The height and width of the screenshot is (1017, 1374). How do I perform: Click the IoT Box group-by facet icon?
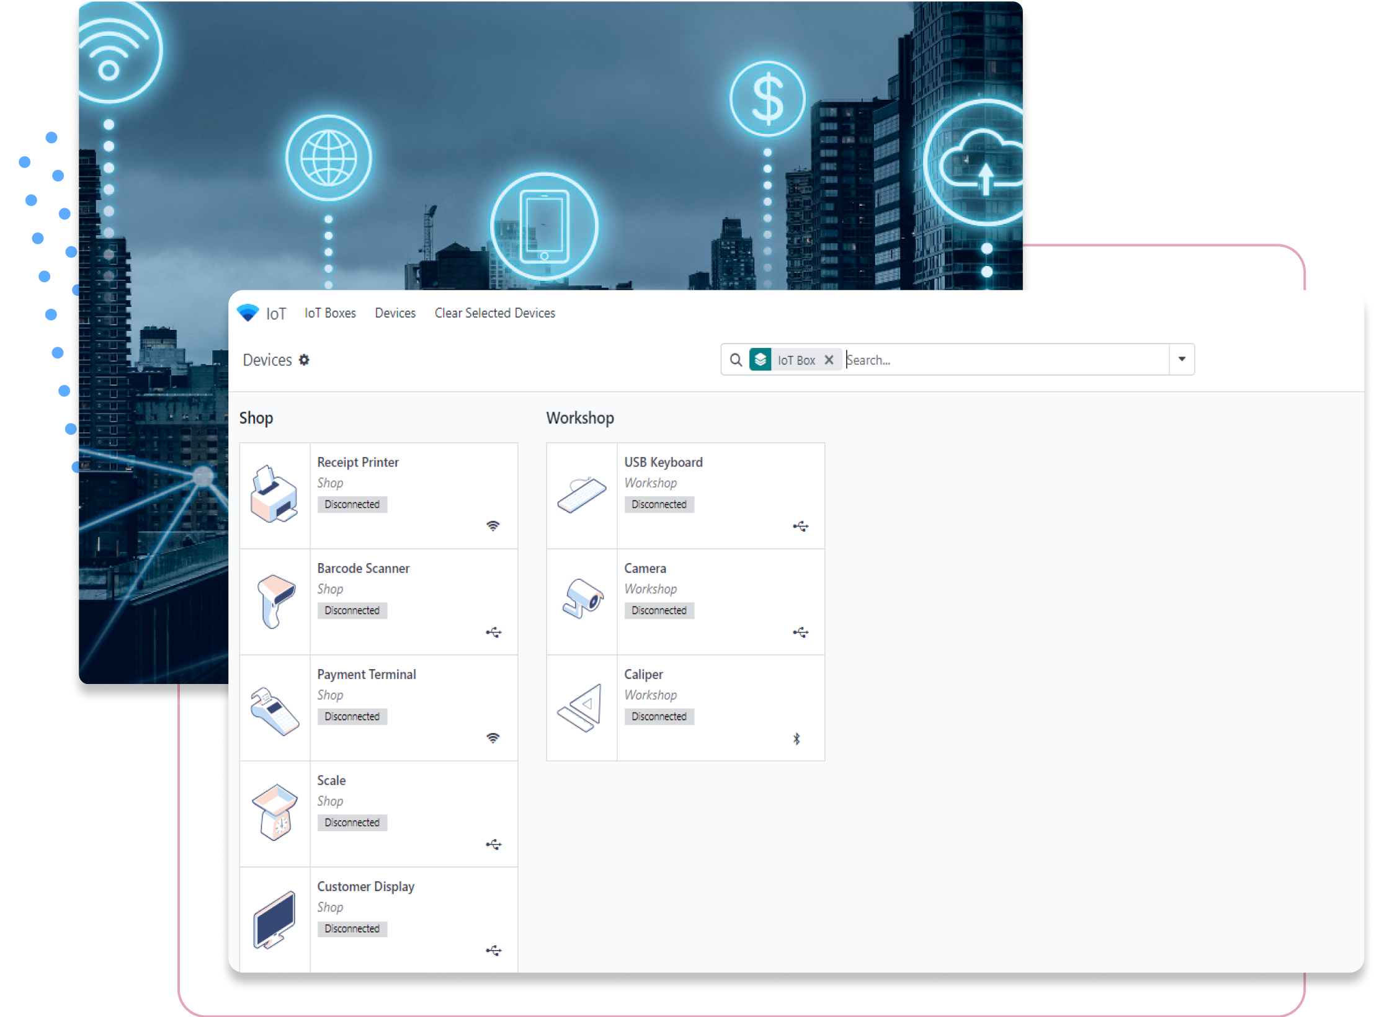tap(761, 360)
